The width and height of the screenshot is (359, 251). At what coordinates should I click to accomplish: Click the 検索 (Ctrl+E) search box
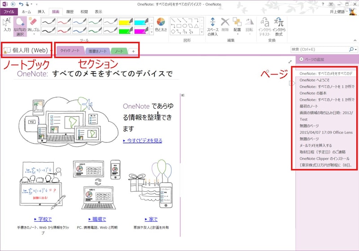(x=320, y=49)
